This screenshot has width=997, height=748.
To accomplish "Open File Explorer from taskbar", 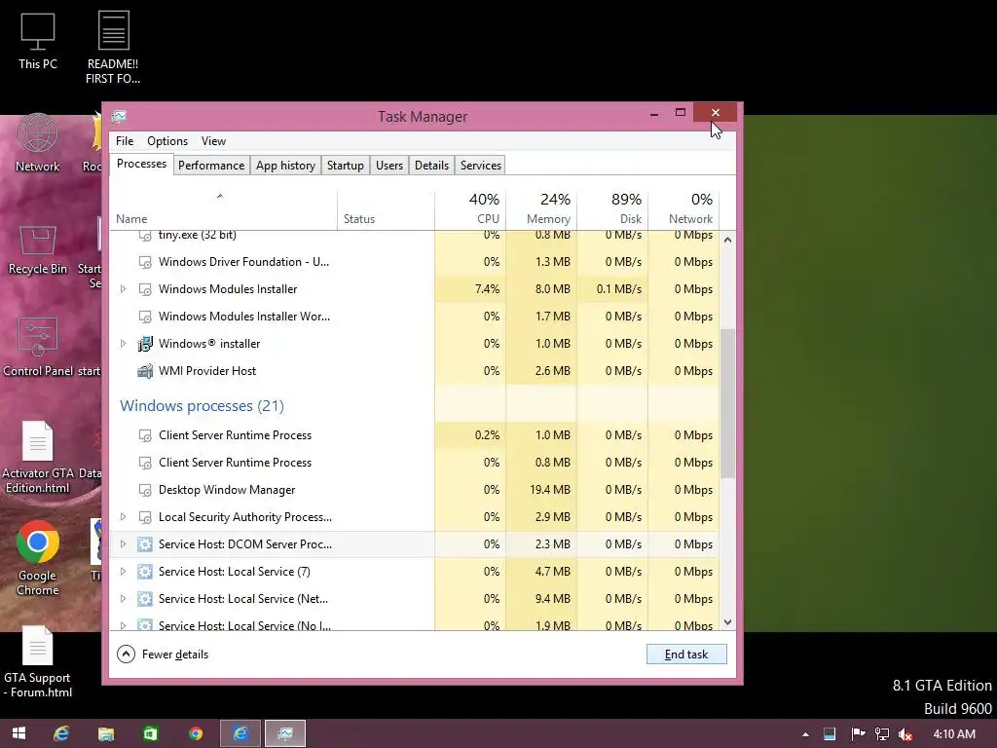I will pos(106,733).
